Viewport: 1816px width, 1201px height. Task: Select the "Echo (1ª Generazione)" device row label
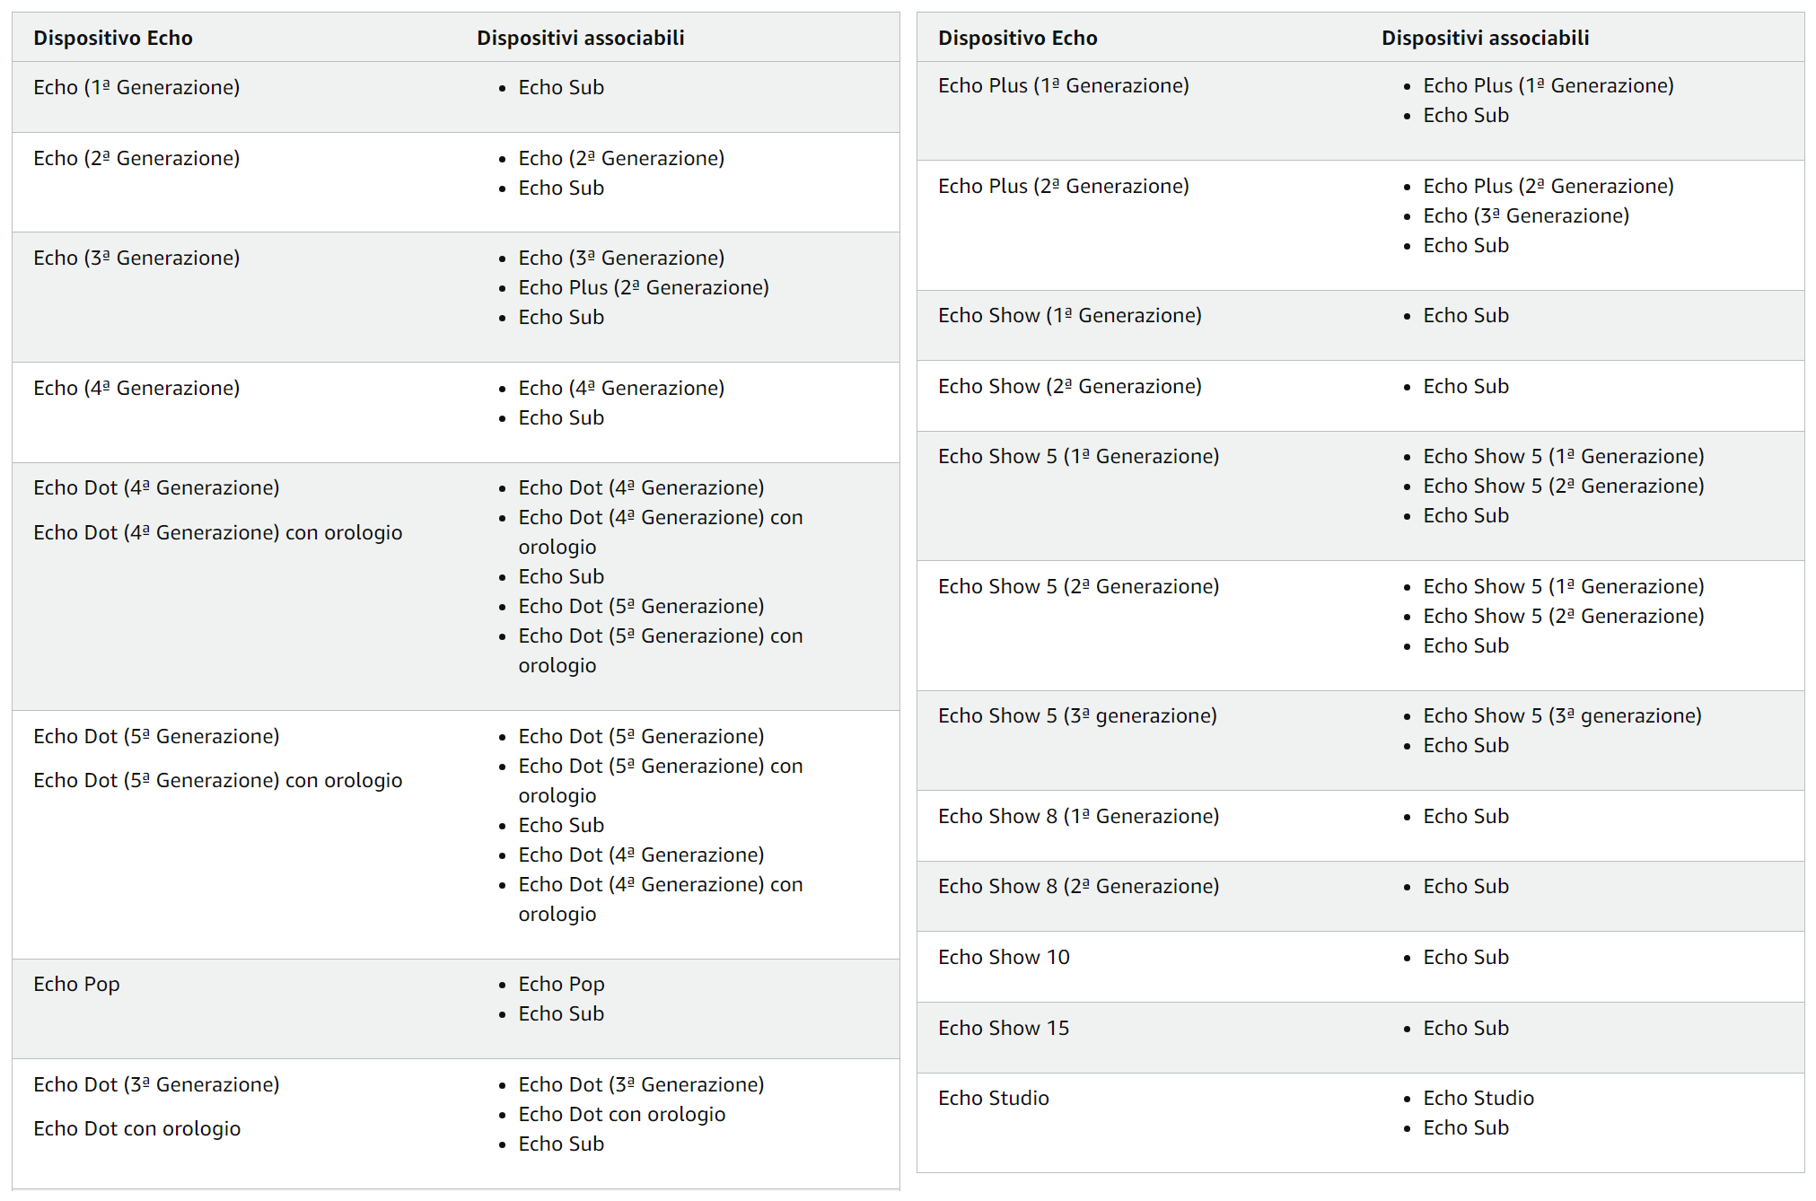(x=136, y=87)
